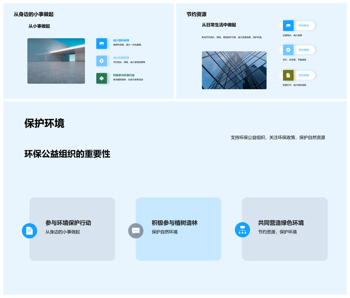Screen dimensions: 350x298
Task: Select the modern building corridor photo
Action: (56, 61)
